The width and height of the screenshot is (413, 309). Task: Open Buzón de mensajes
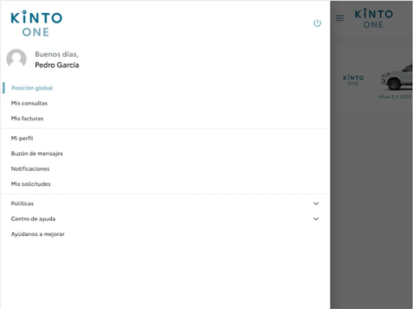37,153
